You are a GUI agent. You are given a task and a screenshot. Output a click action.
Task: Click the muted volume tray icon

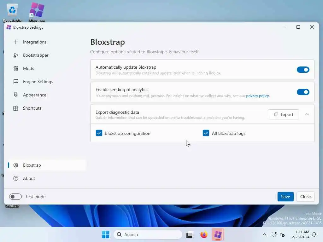[x=282, y=234]
